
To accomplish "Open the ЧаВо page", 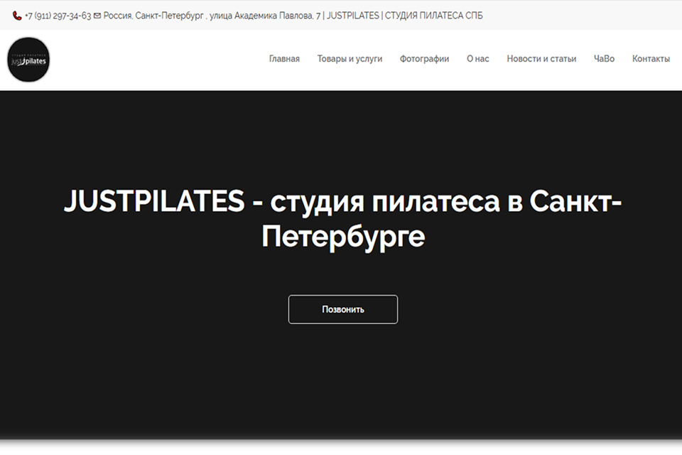I will pyautogui.click(x=604, y=59).
